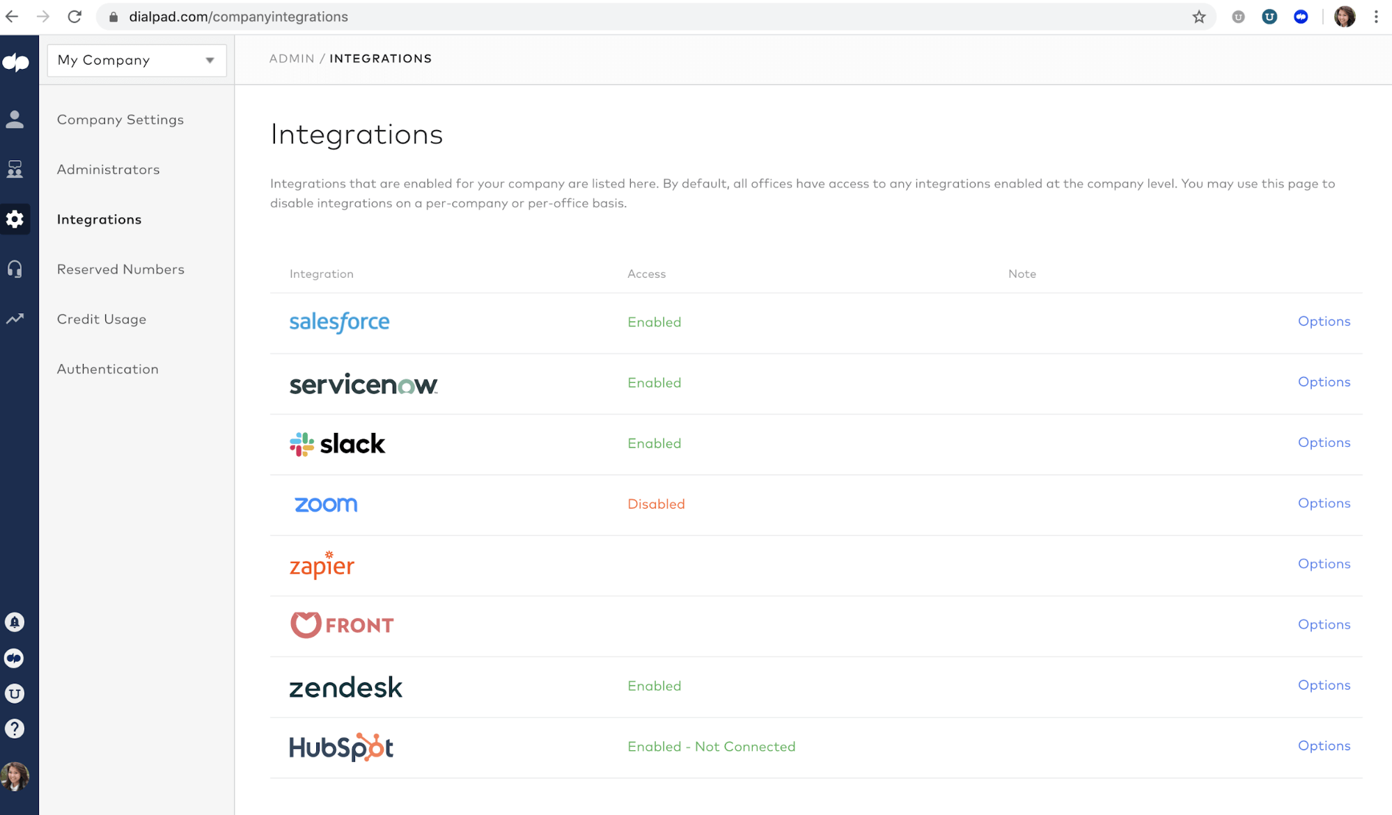Go back with the browser back arrow

coord(12,17)
